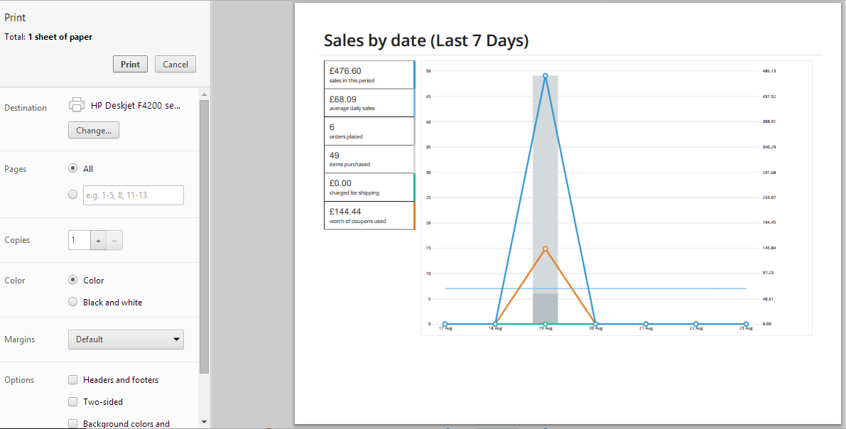The image size is (846, 429).
Task: Enable Two-sided printing
Action: (x=72, y=401)
